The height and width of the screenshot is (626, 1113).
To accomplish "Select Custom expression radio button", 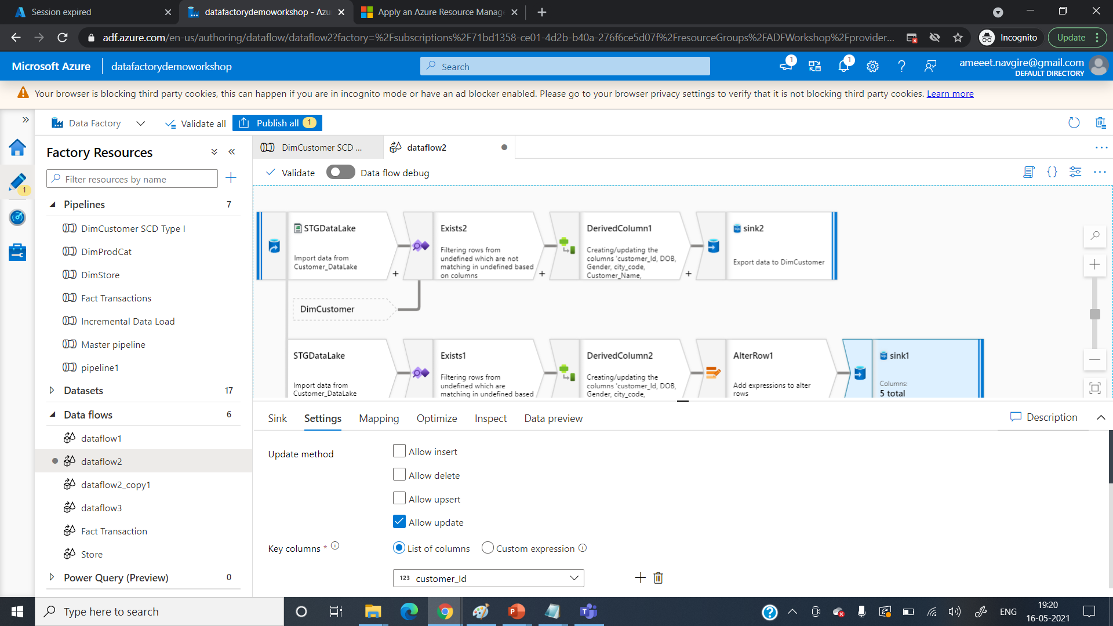I will [488, 548].
